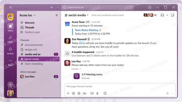Open the 1/9 Meeting notes canvas

point(123,76)
